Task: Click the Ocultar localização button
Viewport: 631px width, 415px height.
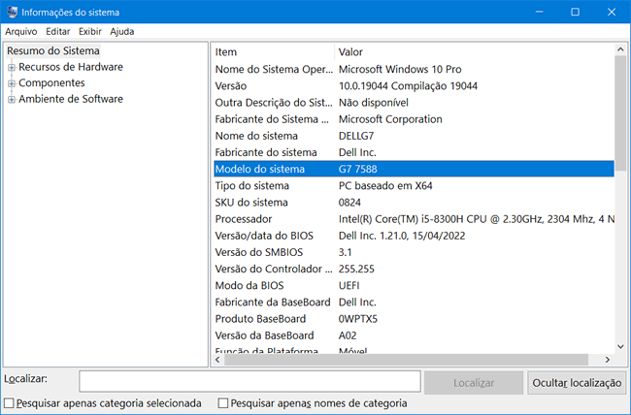Action: [577, 383]
